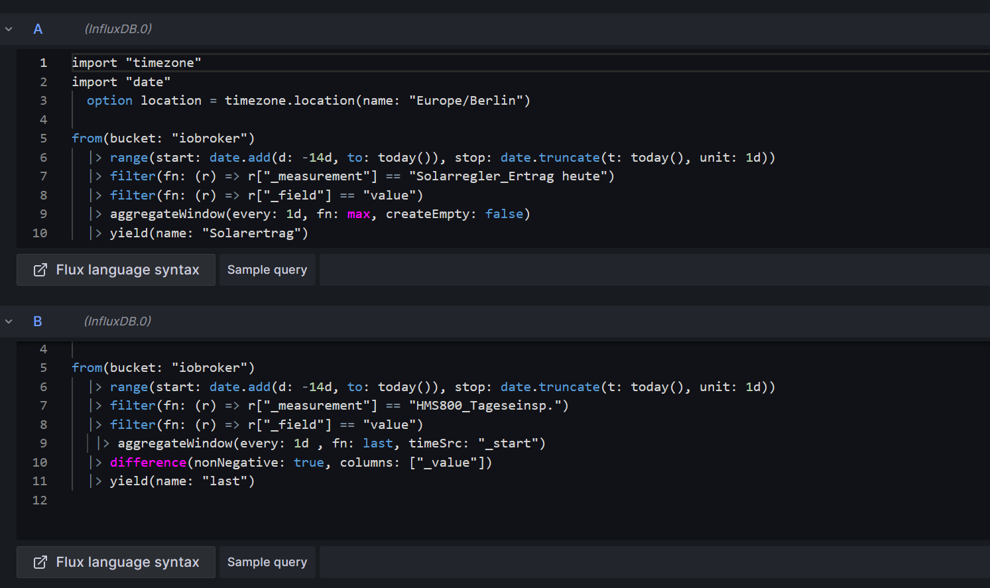Select the InfluxDB.0 datasource label in query A
990x588 pixels.
tap(118, 29)
